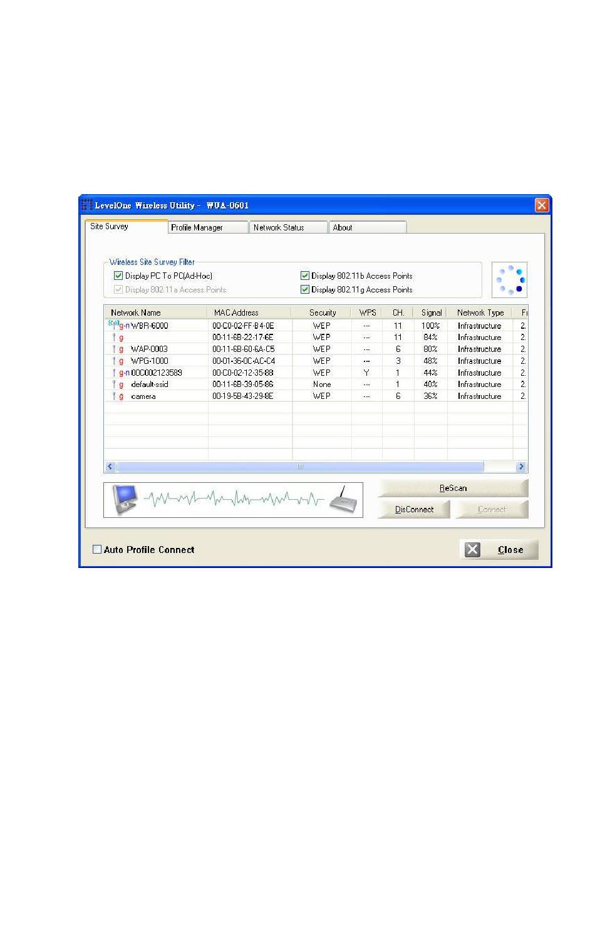Open the Network Status tab
This screenshot has width=595, height=950.
288,227
